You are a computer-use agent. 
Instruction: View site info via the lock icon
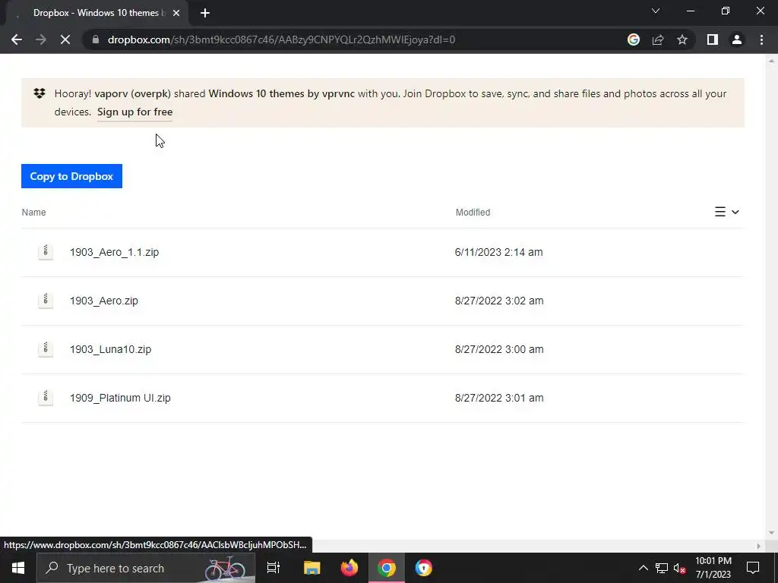tap(96, 39)
